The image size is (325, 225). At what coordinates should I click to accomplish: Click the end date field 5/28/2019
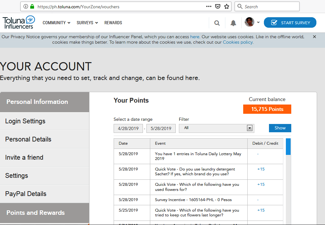[x=161, y=128]
